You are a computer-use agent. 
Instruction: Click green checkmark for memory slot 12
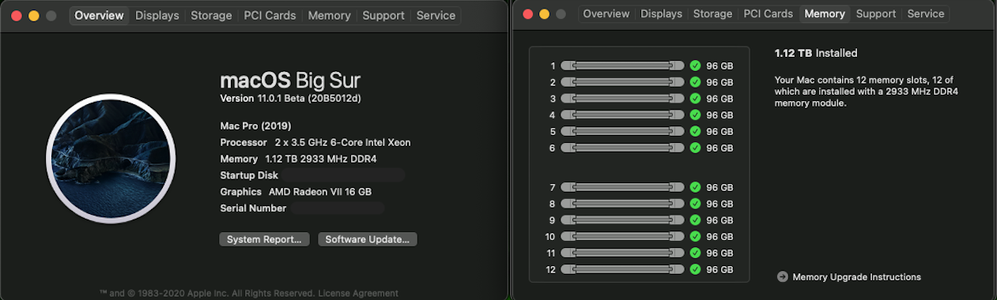click(695, 269)
